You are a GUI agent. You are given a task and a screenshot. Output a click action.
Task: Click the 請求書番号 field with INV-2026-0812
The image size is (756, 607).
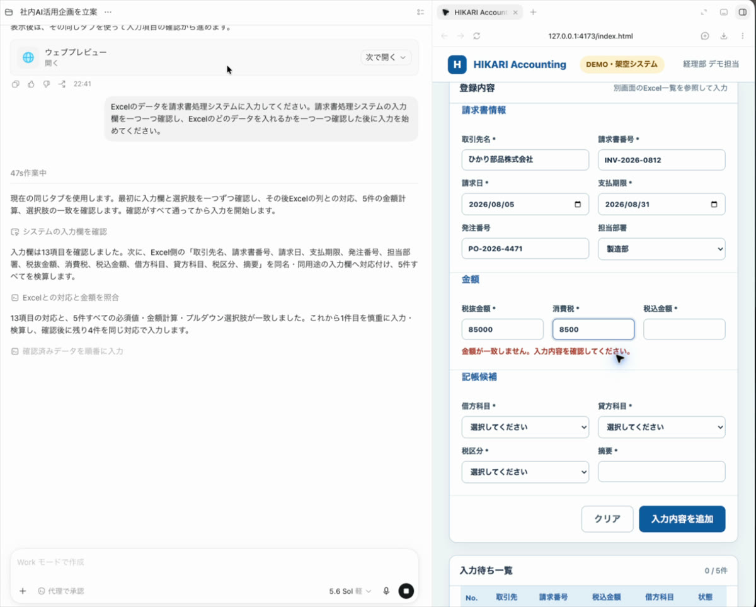tap(661, 160)
